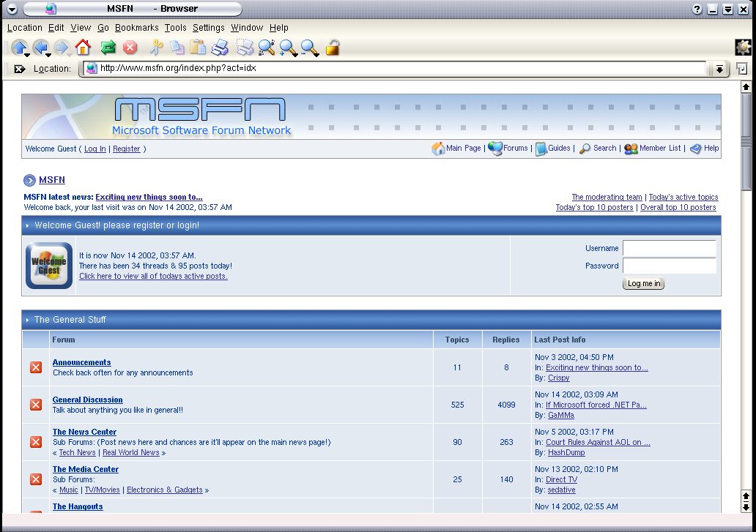Collapse The General Stuff category arrow
The height and width of the screenshot is (532, 756).
[28, 320]
